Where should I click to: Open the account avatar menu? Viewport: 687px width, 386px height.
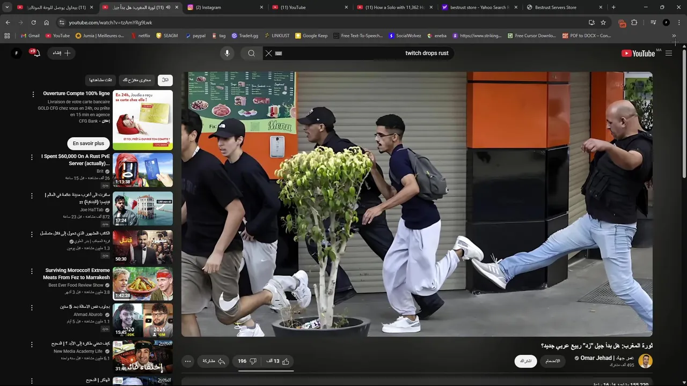16,53
